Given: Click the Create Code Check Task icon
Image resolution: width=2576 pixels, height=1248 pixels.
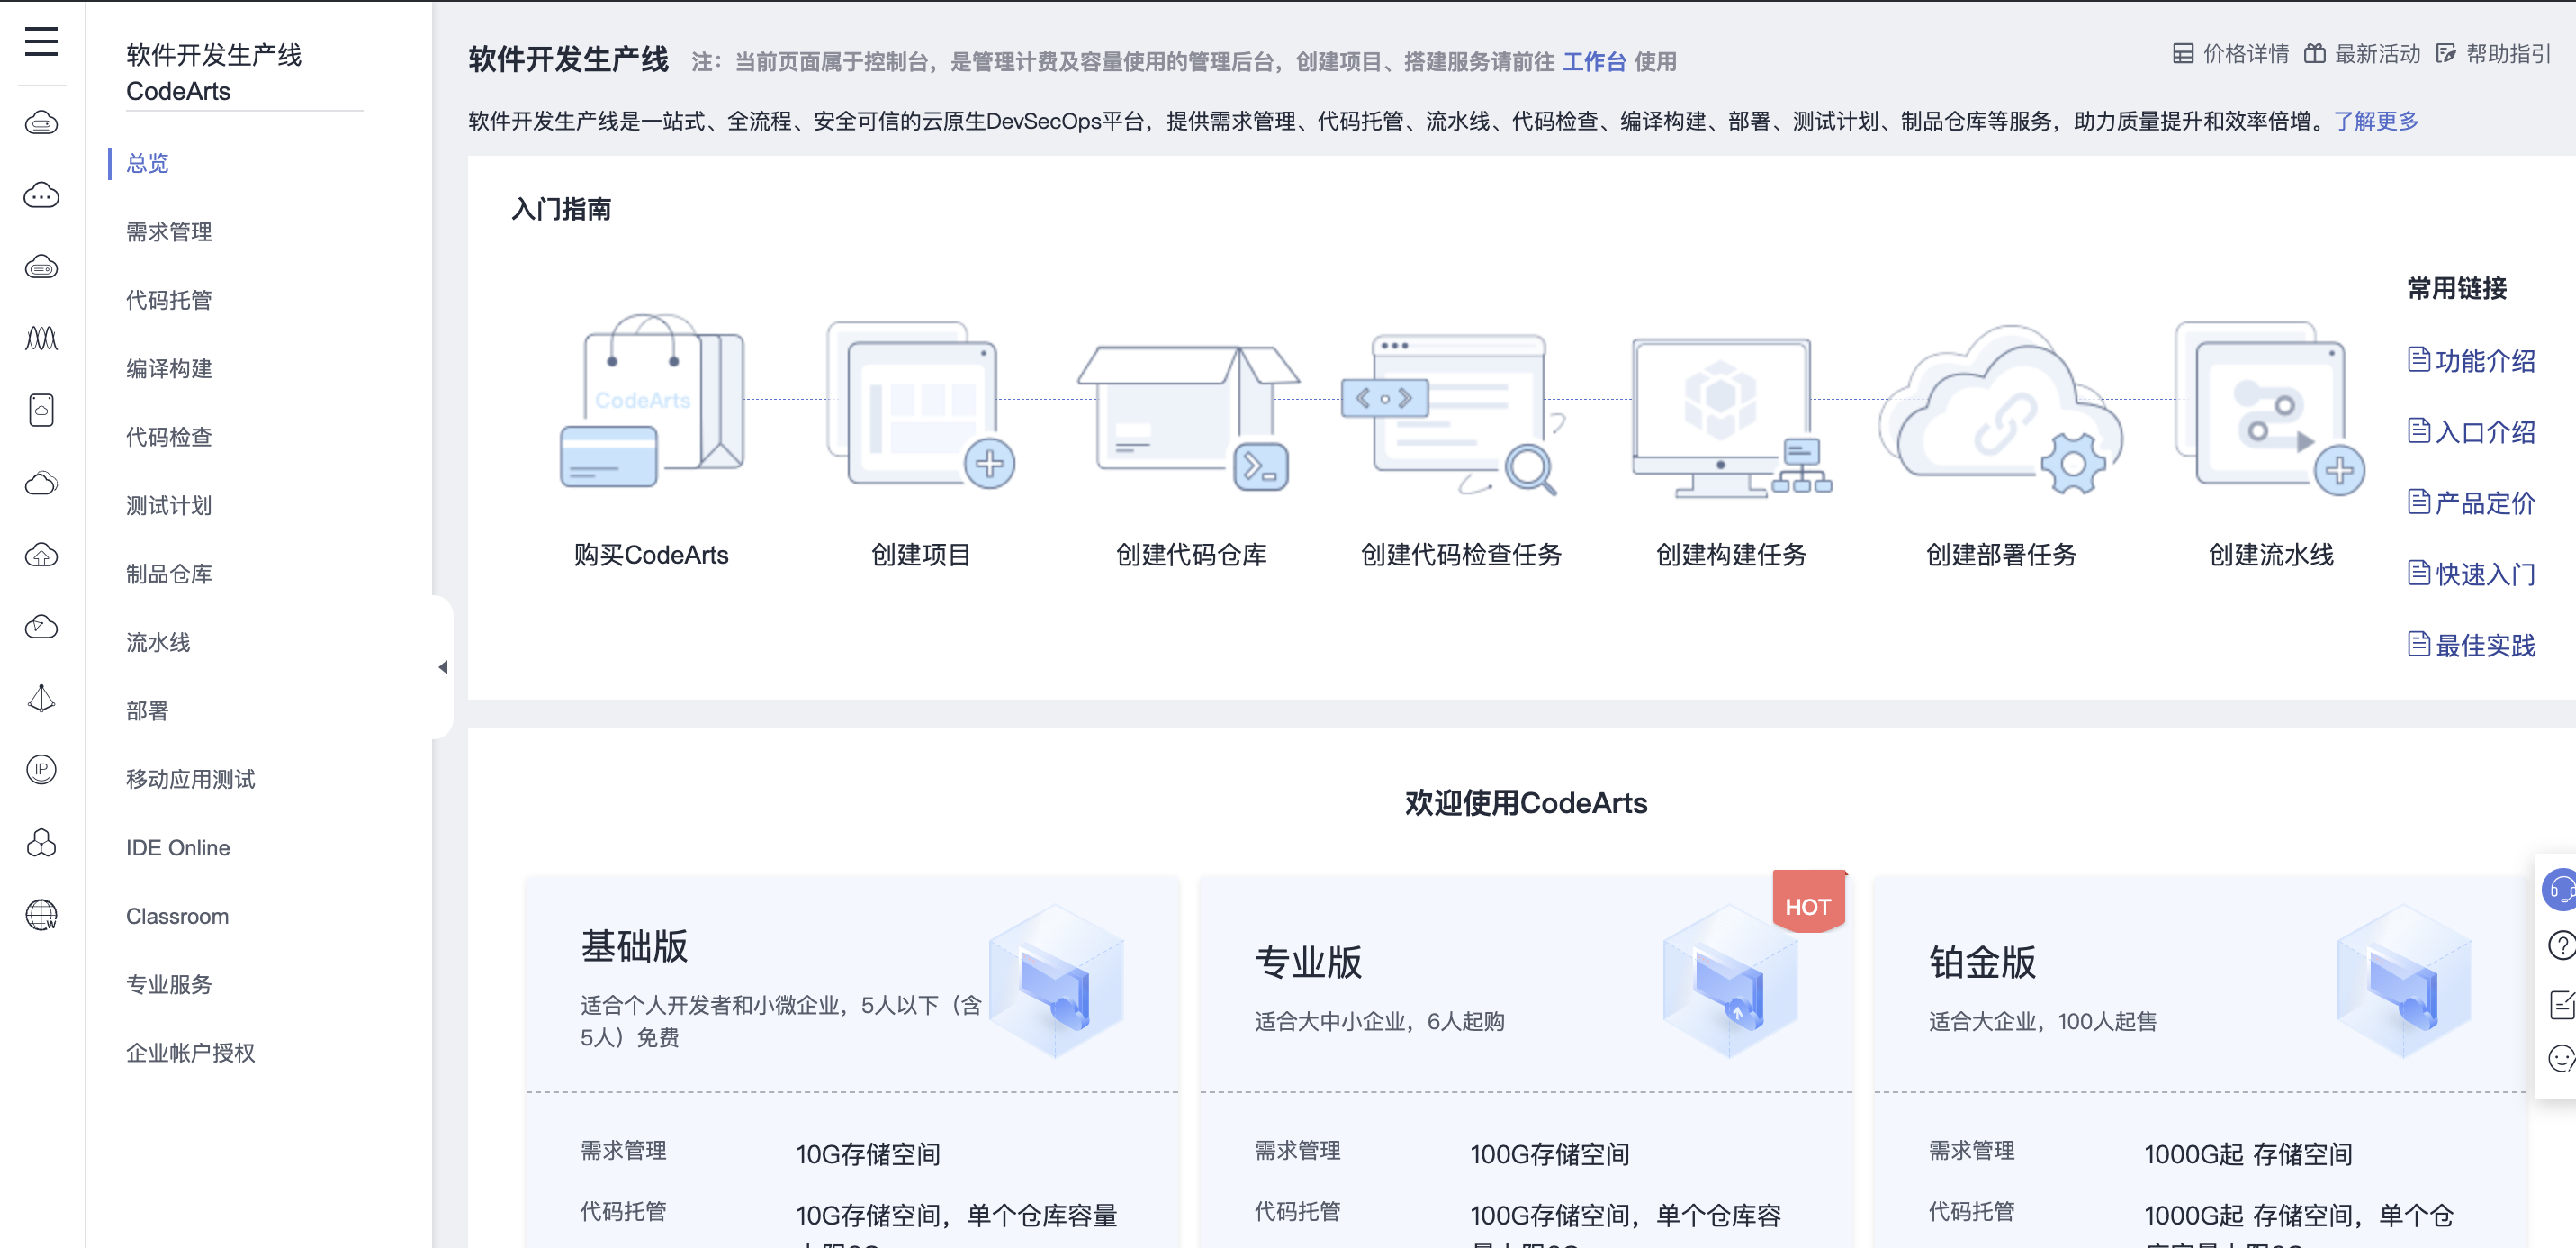Looking at the screenshot, I should coord(1457,412).
